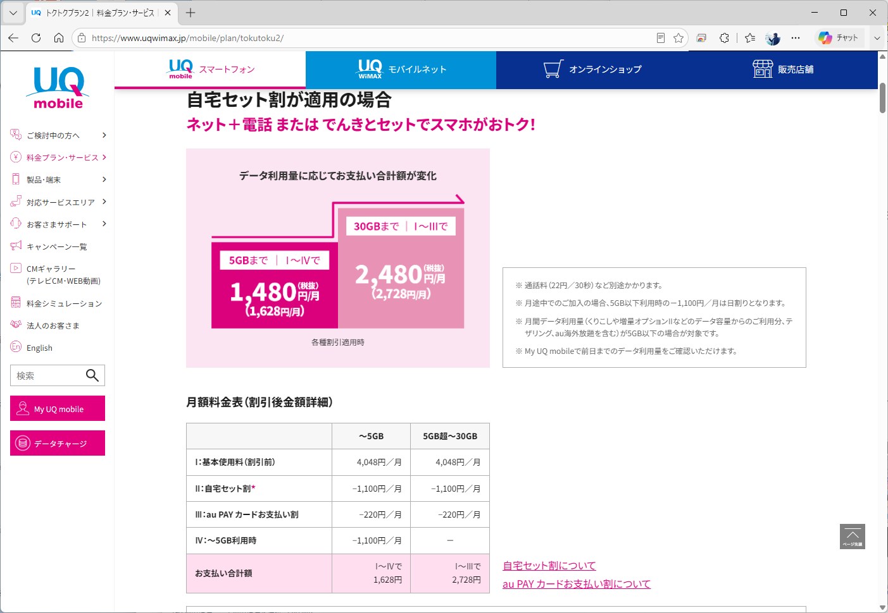
Task: Expand お客さまサポート menu
Action: [x=58, y=224]
